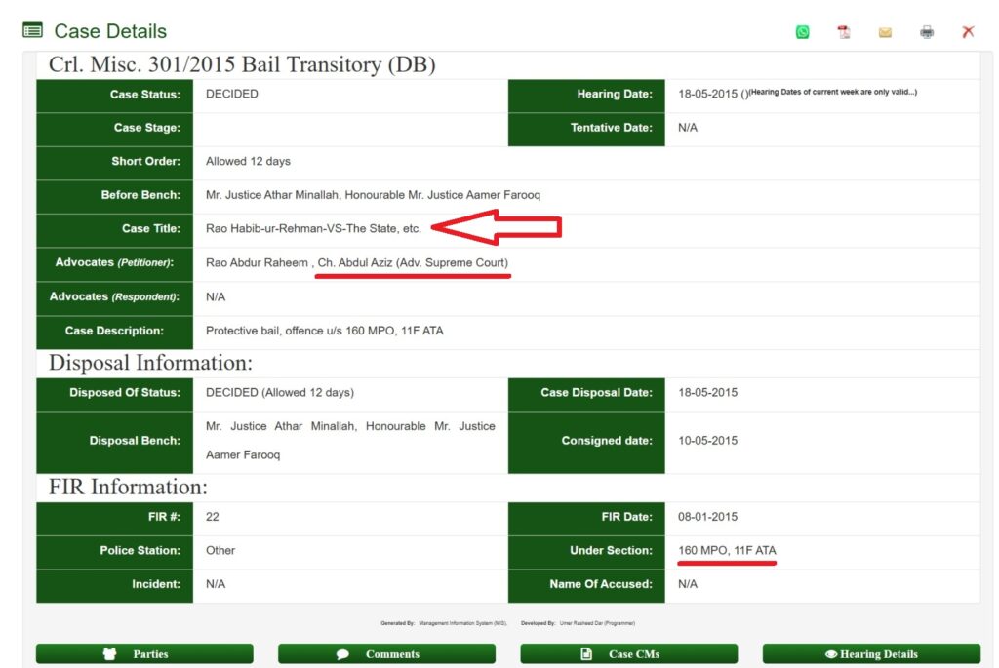Click the document icon on Case CMs

[586, 654]
